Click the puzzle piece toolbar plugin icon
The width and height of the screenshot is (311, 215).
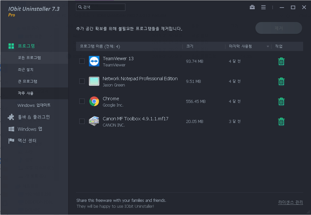click(x=11, y=117)
